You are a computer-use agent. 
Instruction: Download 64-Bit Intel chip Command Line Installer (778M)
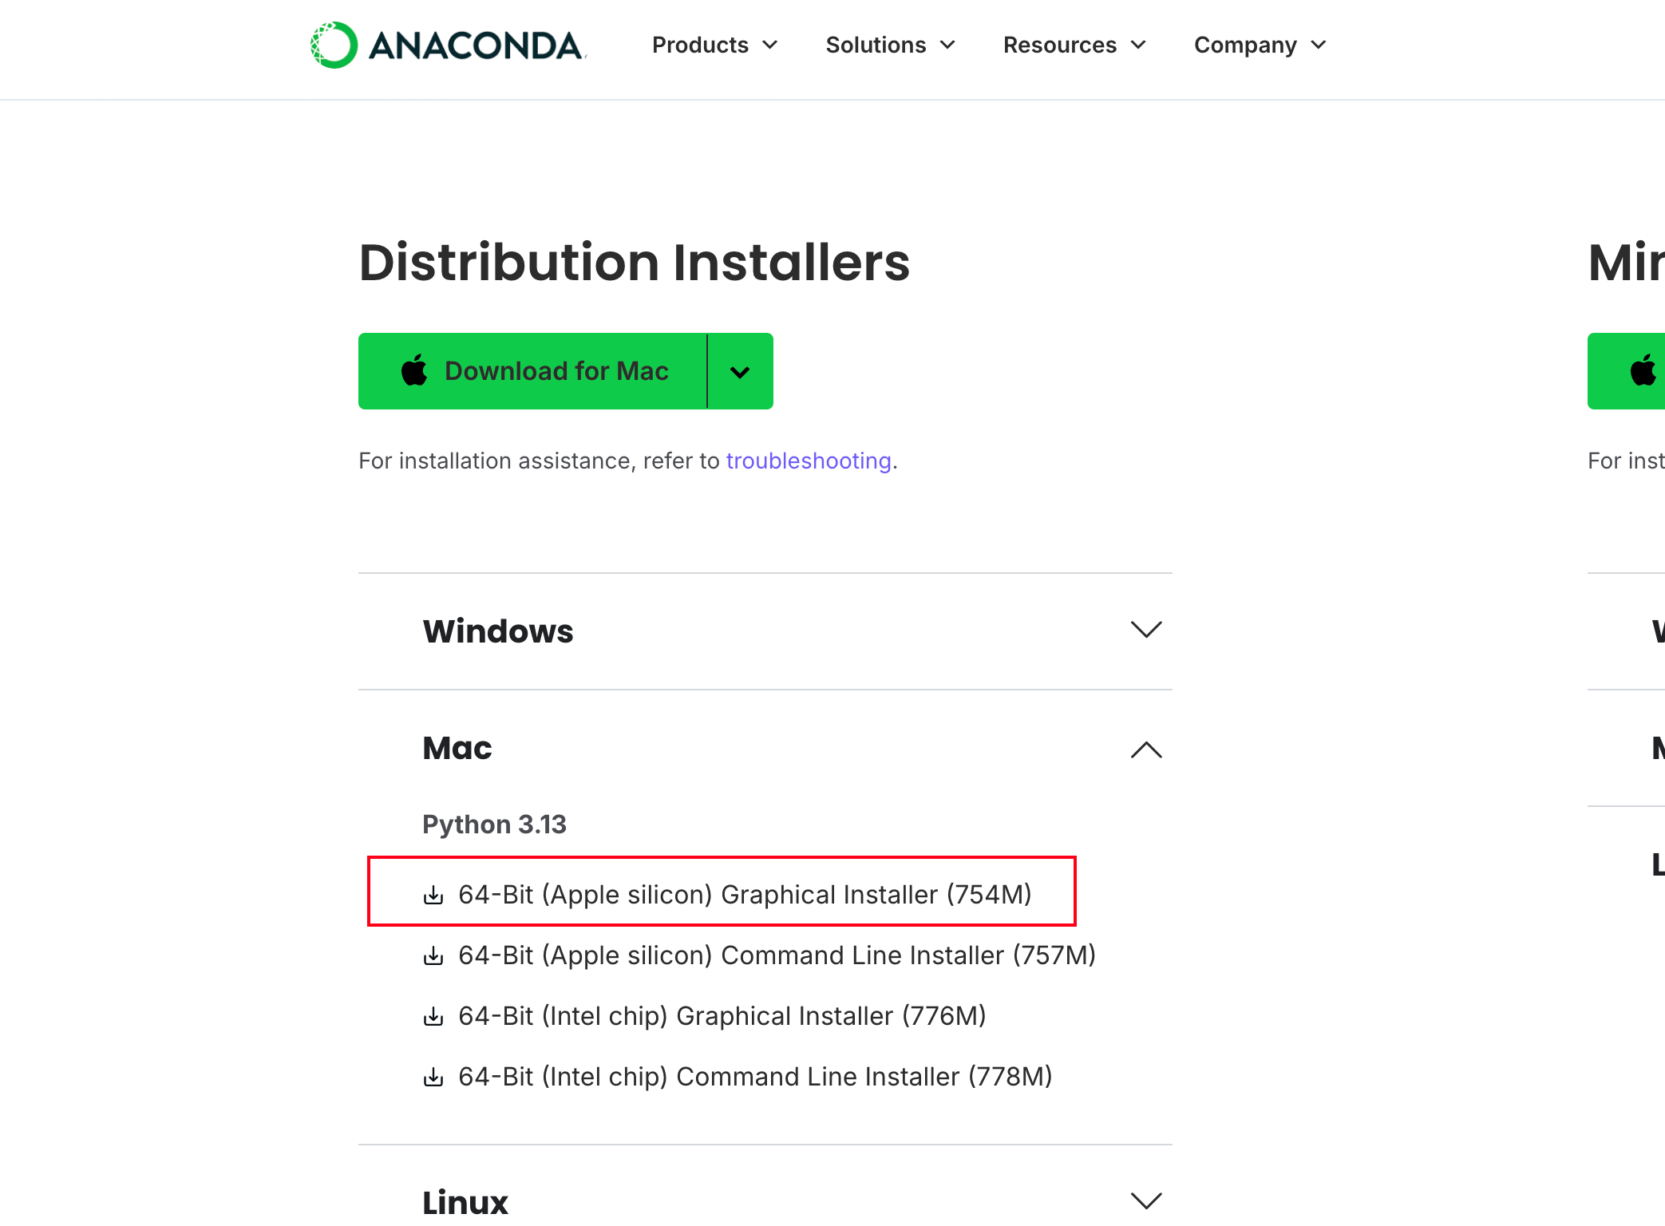(x=754, y=1077)
